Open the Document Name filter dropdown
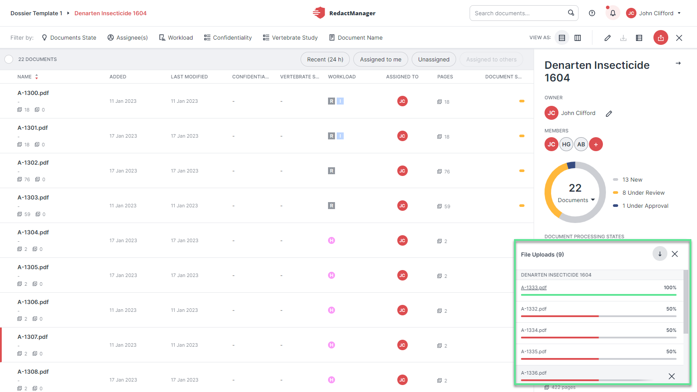697x392 pixels. coord(355,38)
